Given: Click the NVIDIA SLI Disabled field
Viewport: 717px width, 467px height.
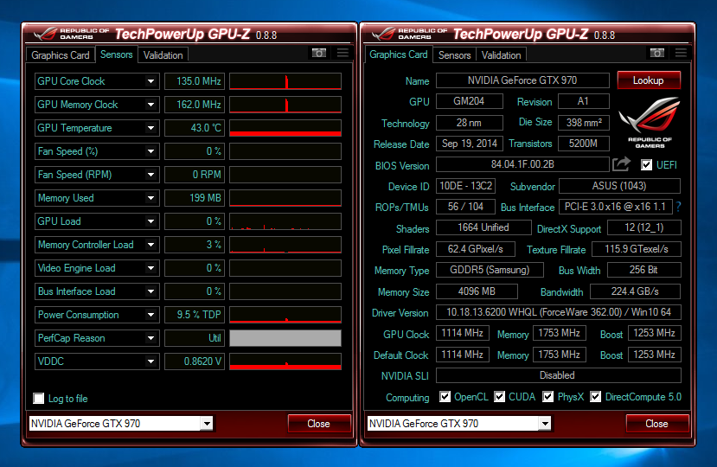Looking at the screenshot, I should point(559,375).
